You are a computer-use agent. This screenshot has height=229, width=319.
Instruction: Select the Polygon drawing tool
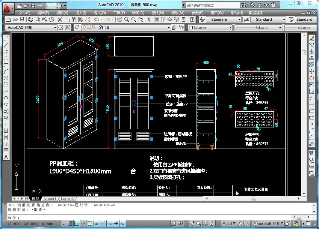coord(6,58)
